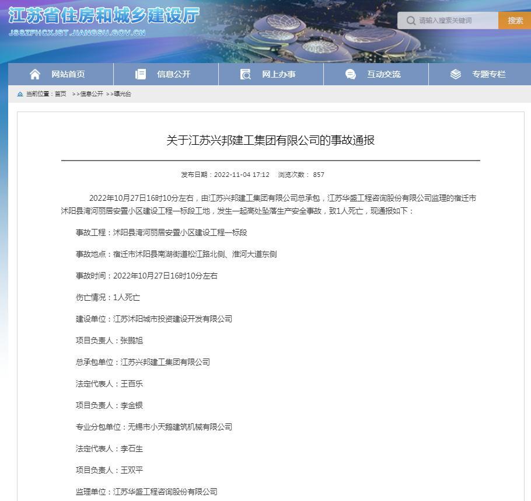Open the 信息公开 navigation menu
This screenshot has height=501, width=531.
[x=166, y=74]
